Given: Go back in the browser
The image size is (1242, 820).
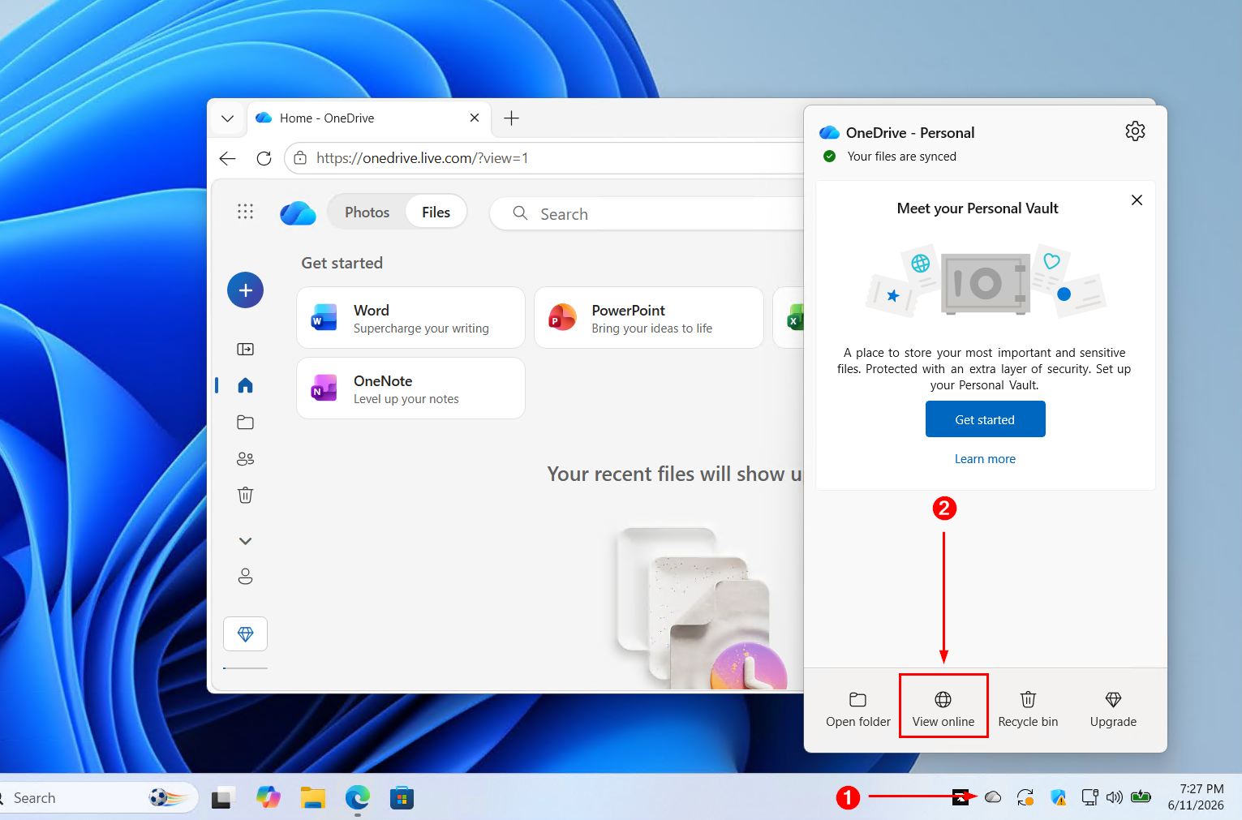Looking at the screenshot, I should (x=228, y=158).
